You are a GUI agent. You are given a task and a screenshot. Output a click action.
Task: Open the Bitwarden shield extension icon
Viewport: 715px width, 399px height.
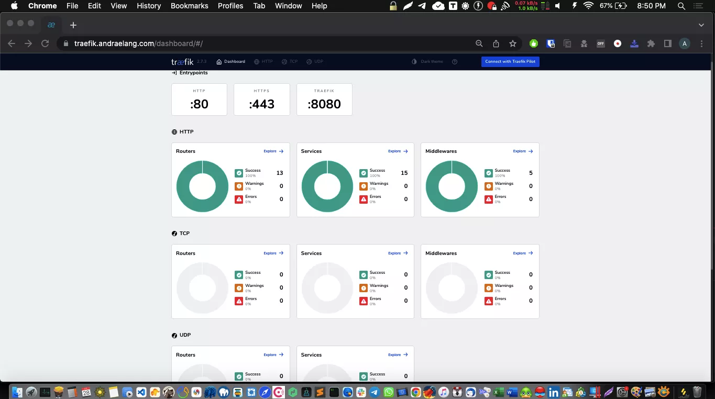551,43
